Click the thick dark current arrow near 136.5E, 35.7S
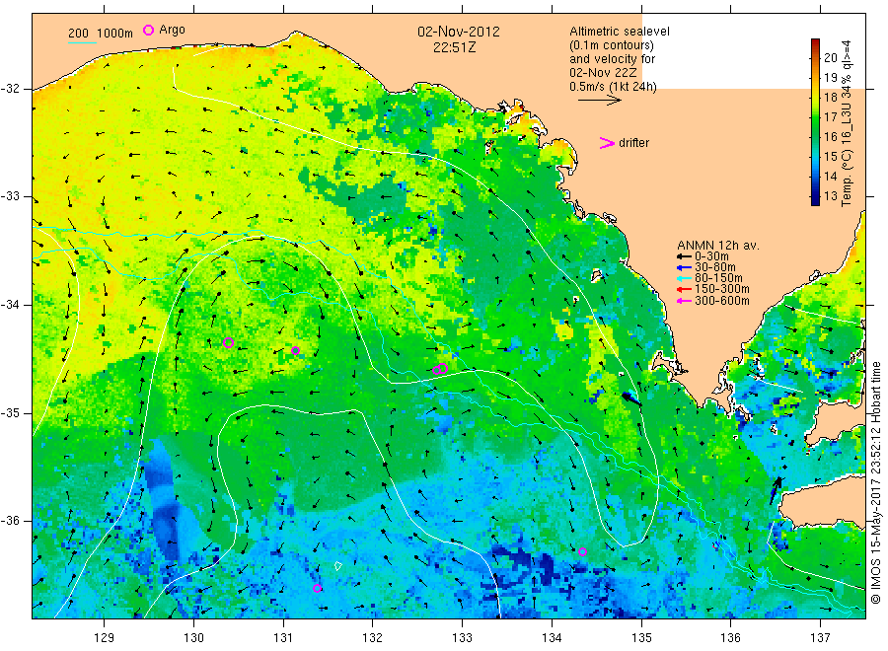Viewport: 888px width, 651px height. [x=775, y=490]
